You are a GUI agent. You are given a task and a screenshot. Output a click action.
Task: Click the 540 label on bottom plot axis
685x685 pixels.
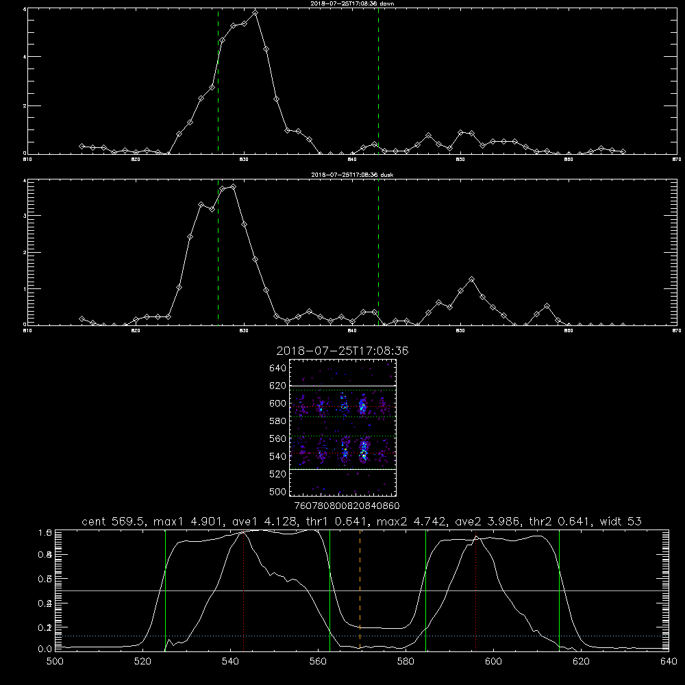[x=230, y=662]
